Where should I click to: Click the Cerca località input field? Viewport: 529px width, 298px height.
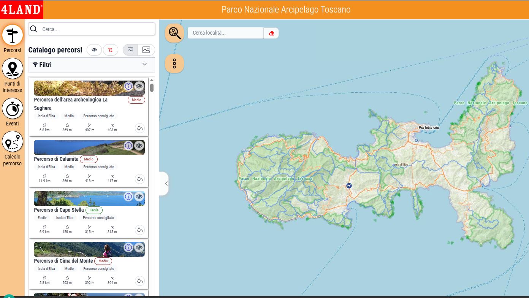pos(225,33)
